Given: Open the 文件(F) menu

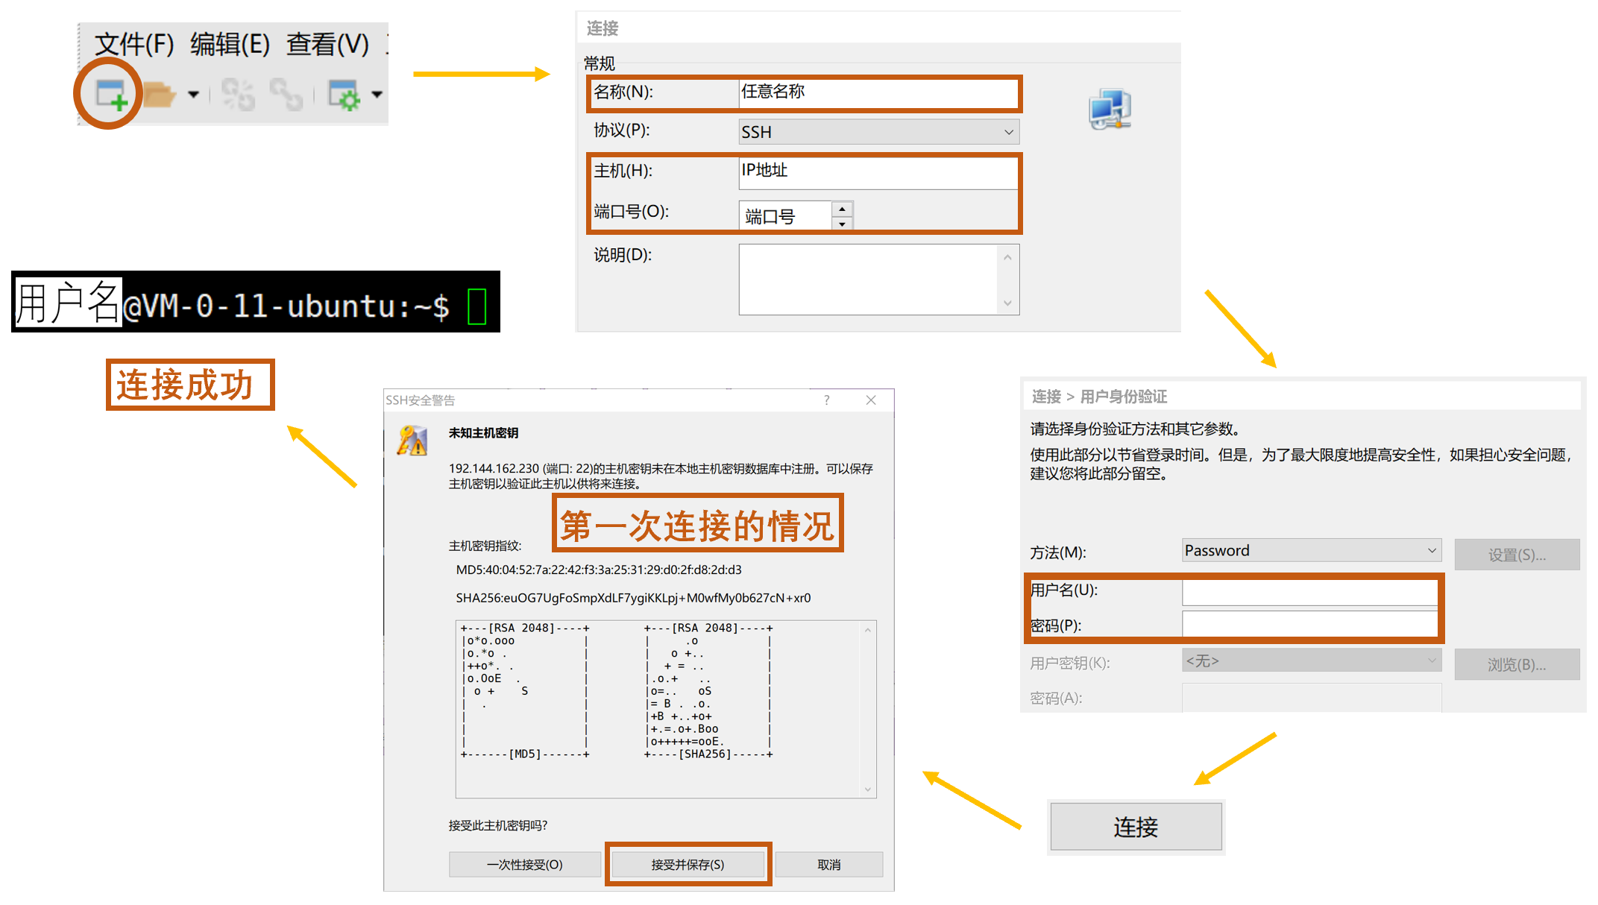Looking at the screenshot, I should [x=134, y=45].
